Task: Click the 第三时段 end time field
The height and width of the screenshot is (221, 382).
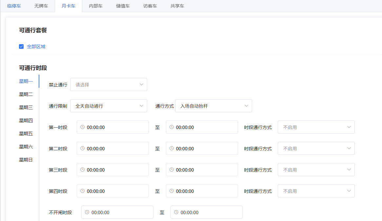Action: (x=202, y=170)
